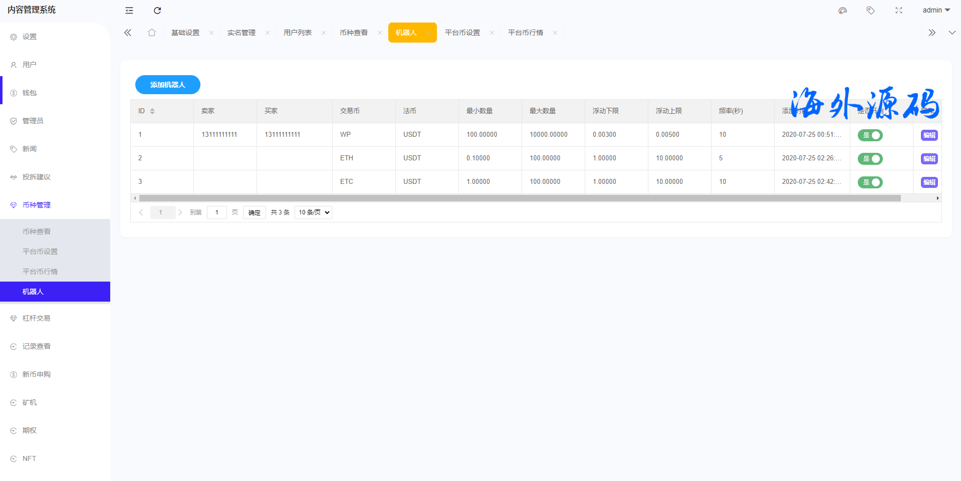Disable the ETC robot switch

click(x=870, y=182)
